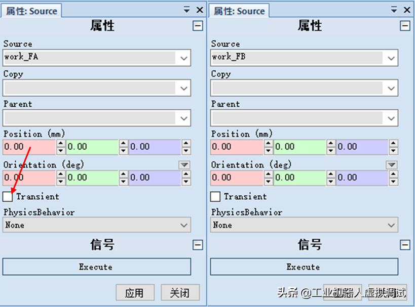Collapse the left 信号 section minus icon
The image size is (415, 307).
(x=198, y=245)
